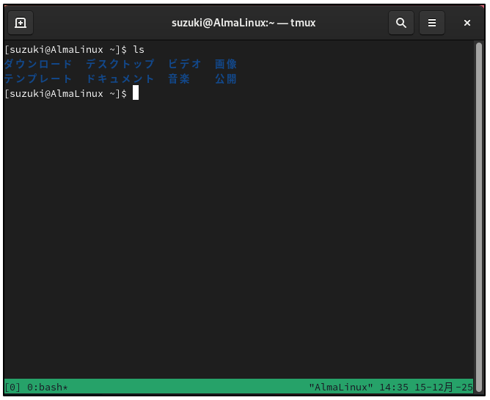The image size is (490, 400).
Task: Close the terminal window
Action: 467,23
